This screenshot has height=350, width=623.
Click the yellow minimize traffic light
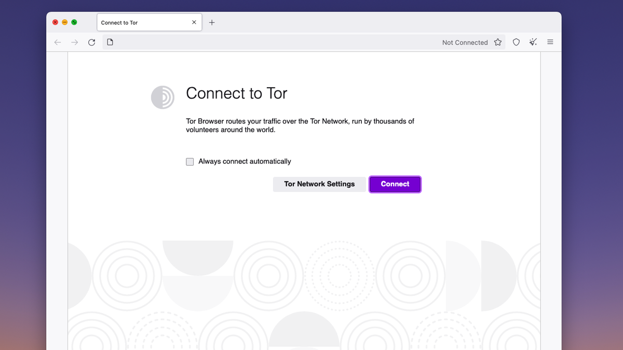(x=64, y=22)
